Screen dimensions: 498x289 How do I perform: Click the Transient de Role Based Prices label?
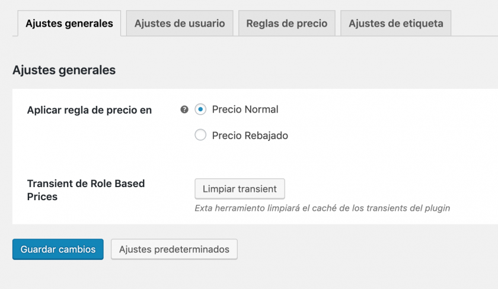(x=86, y=190)
